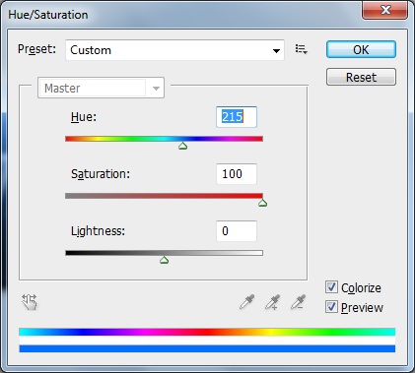Click the Hue slider handle
This screenshot has width=415, height=373.
pyautogui.click(x=183, y=146)
